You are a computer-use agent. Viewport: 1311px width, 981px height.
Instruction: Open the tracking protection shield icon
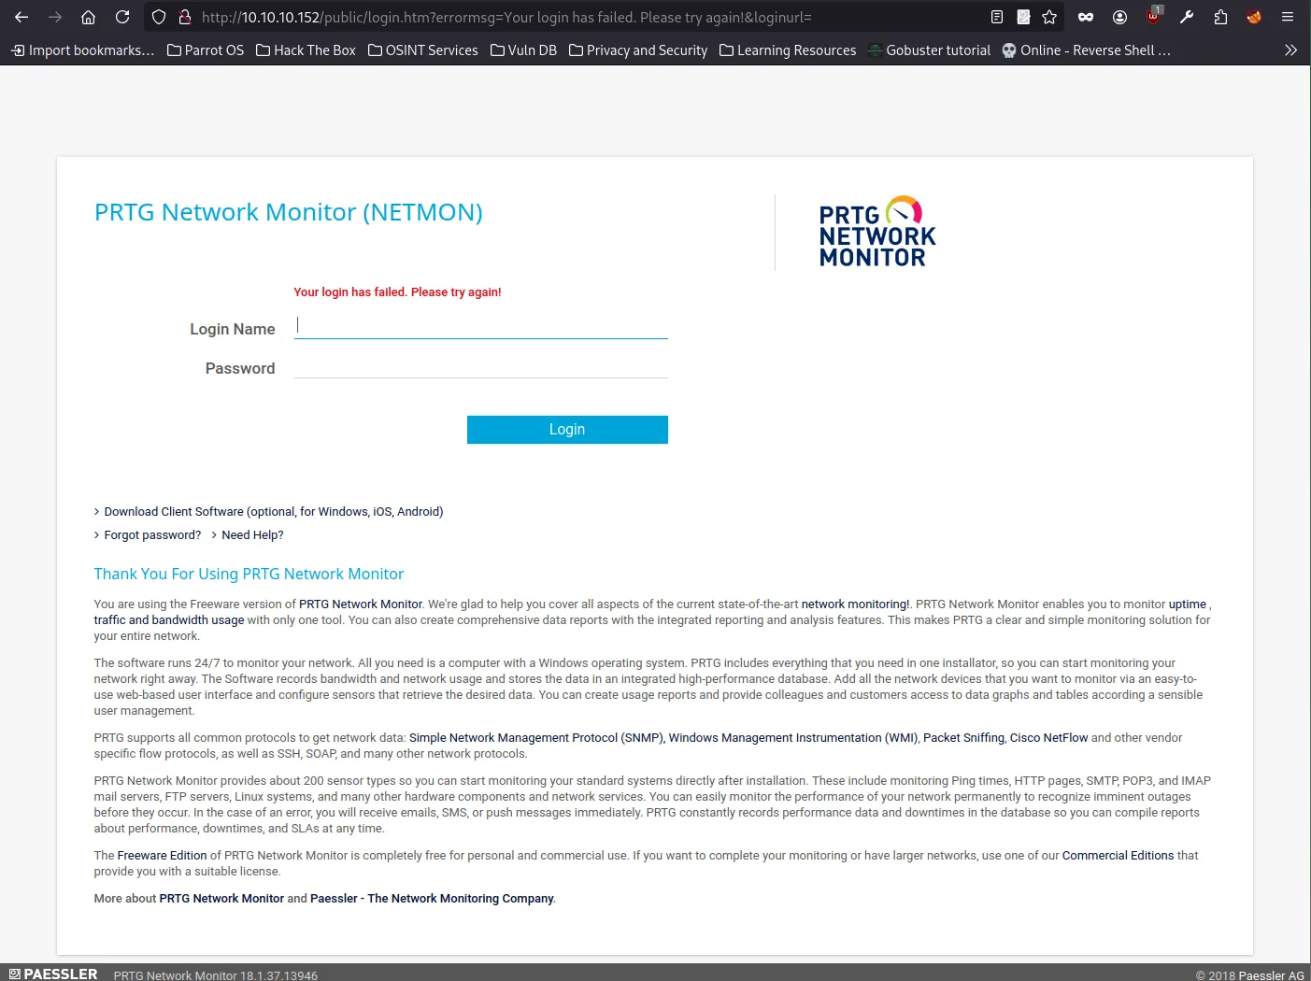pos(159,17)
